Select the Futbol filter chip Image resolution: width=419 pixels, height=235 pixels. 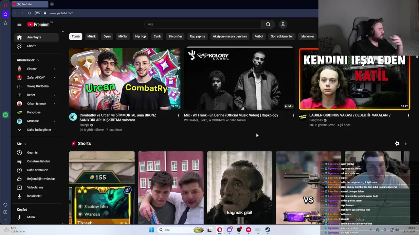click(x=259, y=36)
